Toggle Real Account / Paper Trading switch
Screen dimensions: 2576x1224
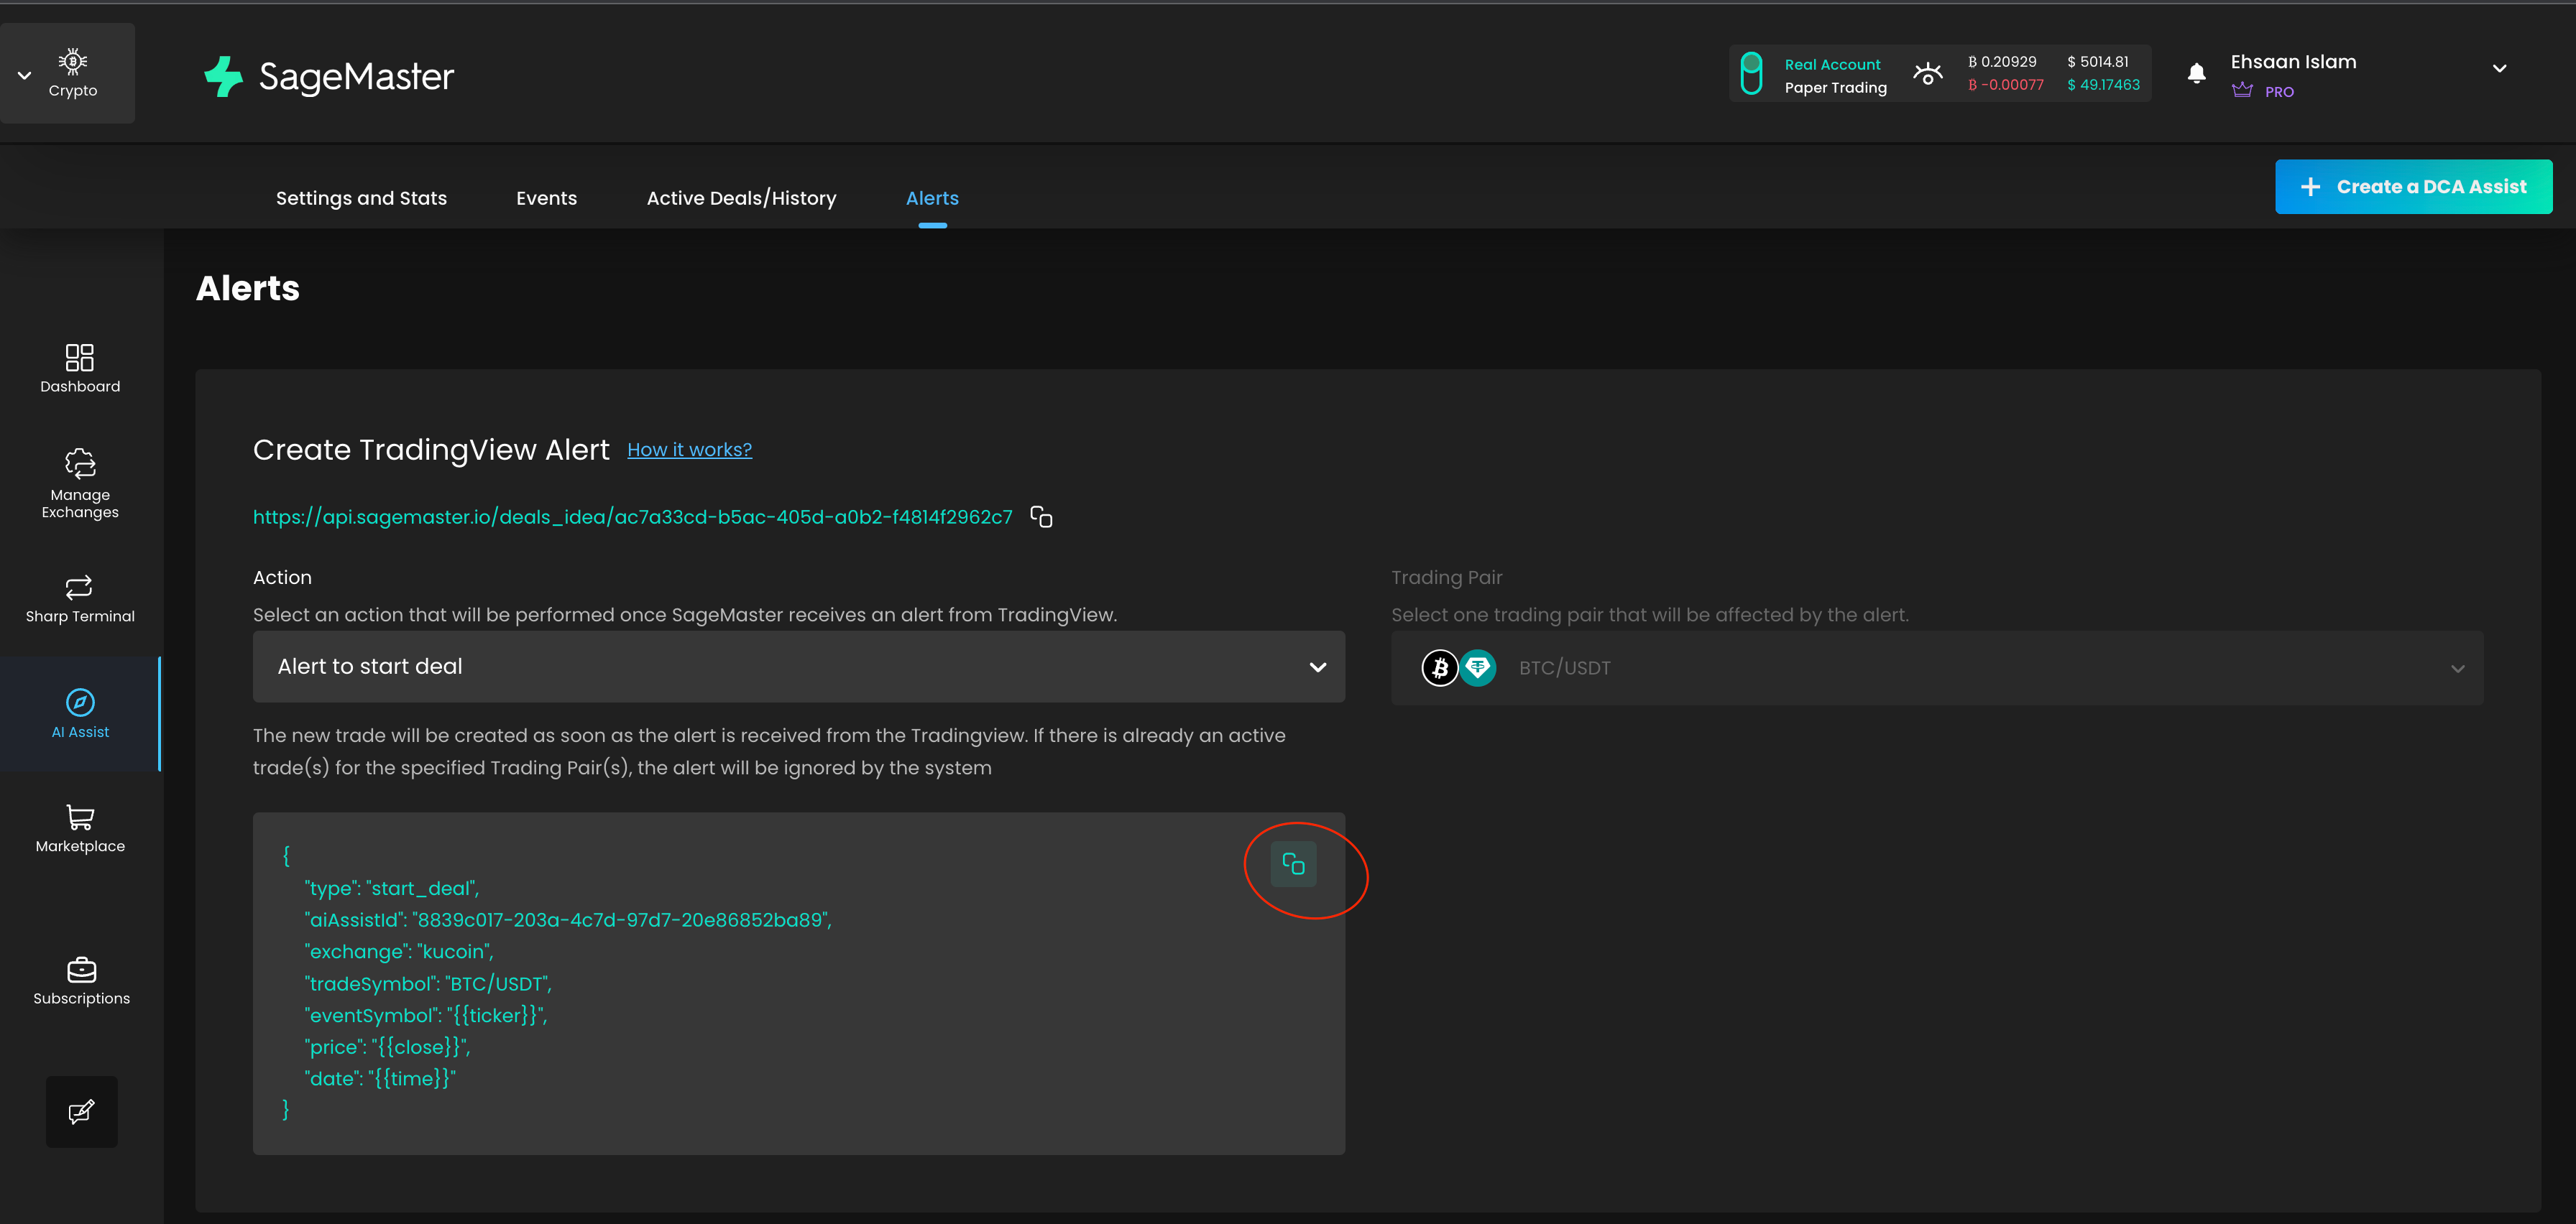[1751, 74]
